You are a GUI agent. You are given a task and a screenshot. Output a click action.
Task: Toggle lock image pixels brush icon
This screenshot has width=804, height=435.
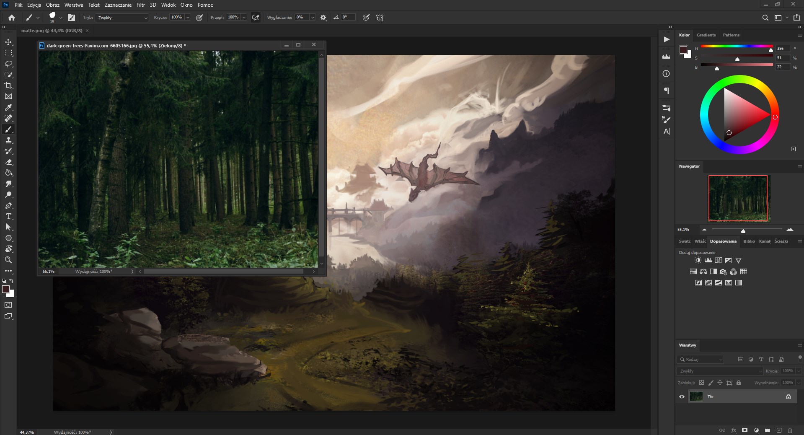711,383
